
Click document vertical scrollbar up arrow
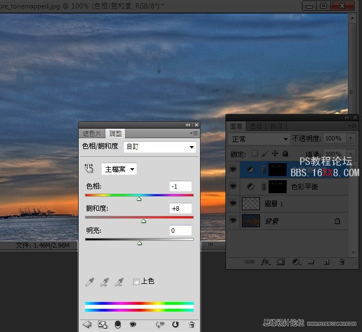352,18
